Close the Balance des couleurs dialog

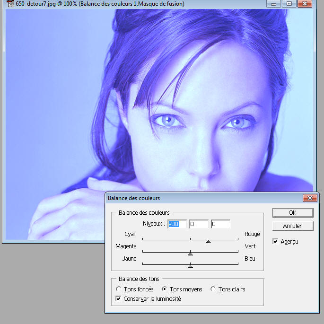click(310, 198)
